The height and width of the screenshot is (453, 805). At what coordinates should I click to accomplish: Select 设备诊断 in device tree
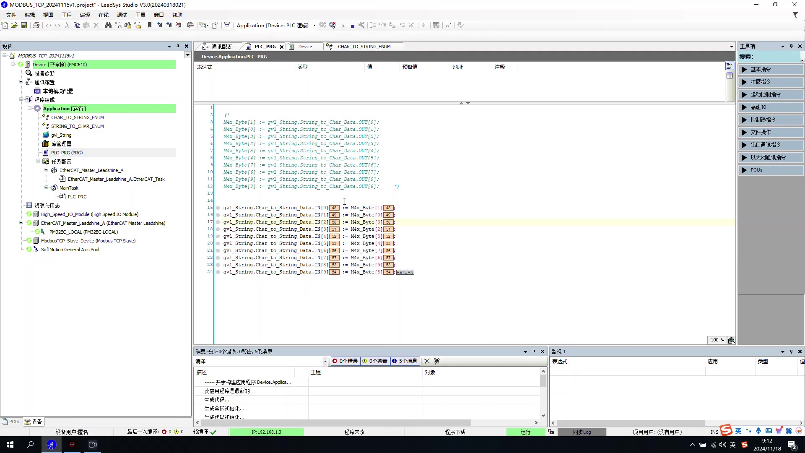(x=44, y=73)
